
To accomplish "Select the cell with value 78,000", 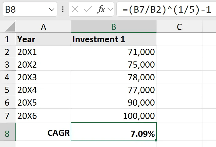I will click(114, 77).
